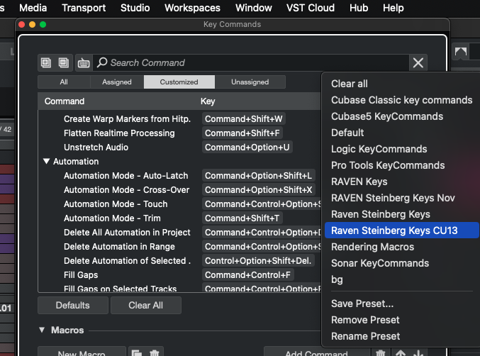Click the Collapse All tree icon
Screen dimensions: 480x356
click(64, 62)
